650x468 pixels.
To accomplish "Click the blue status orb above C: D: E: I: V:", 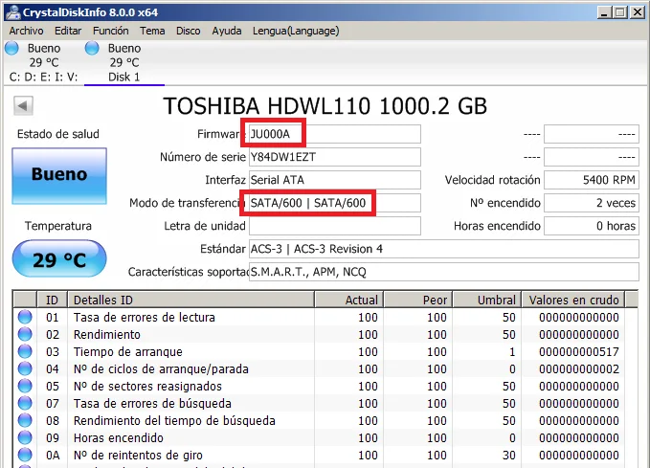I will tap(11, 48).
